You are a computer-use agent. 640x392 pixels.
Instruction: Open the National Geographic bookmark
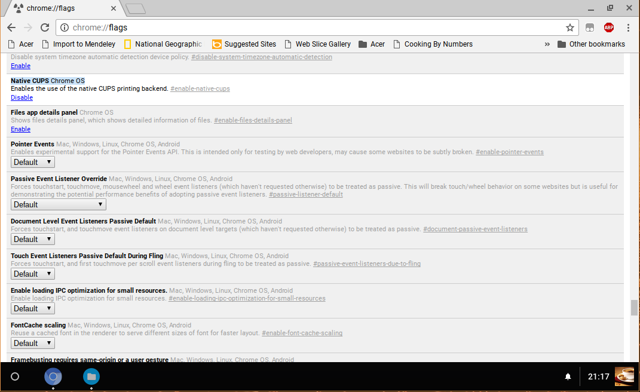tap(163, 44)
